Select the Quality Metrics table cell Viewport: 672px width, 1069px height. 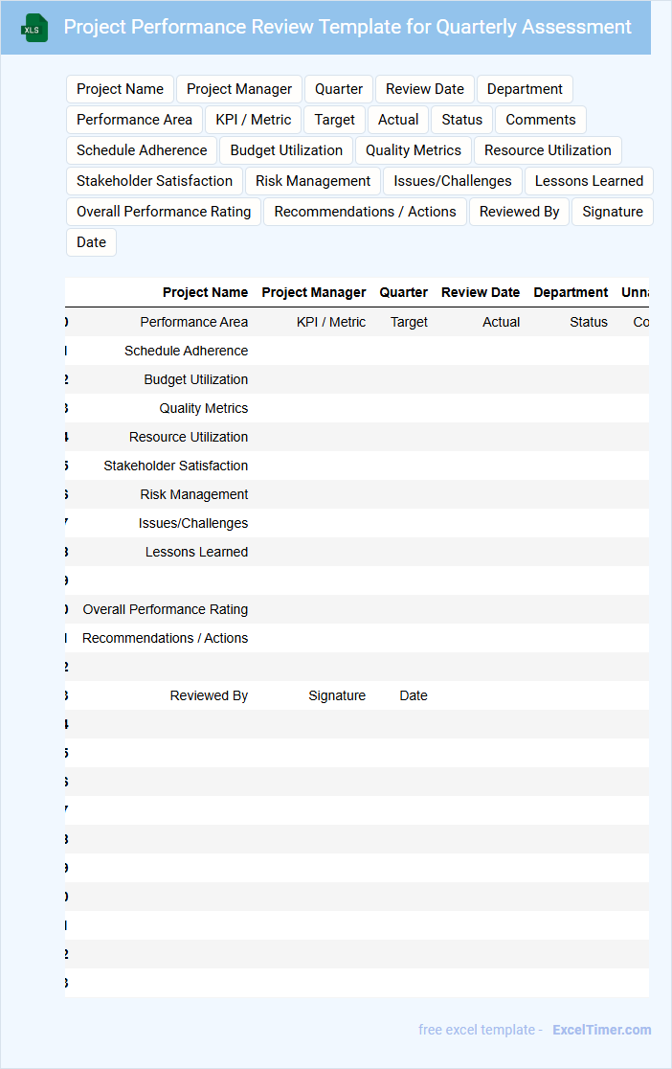coord(204,408)
